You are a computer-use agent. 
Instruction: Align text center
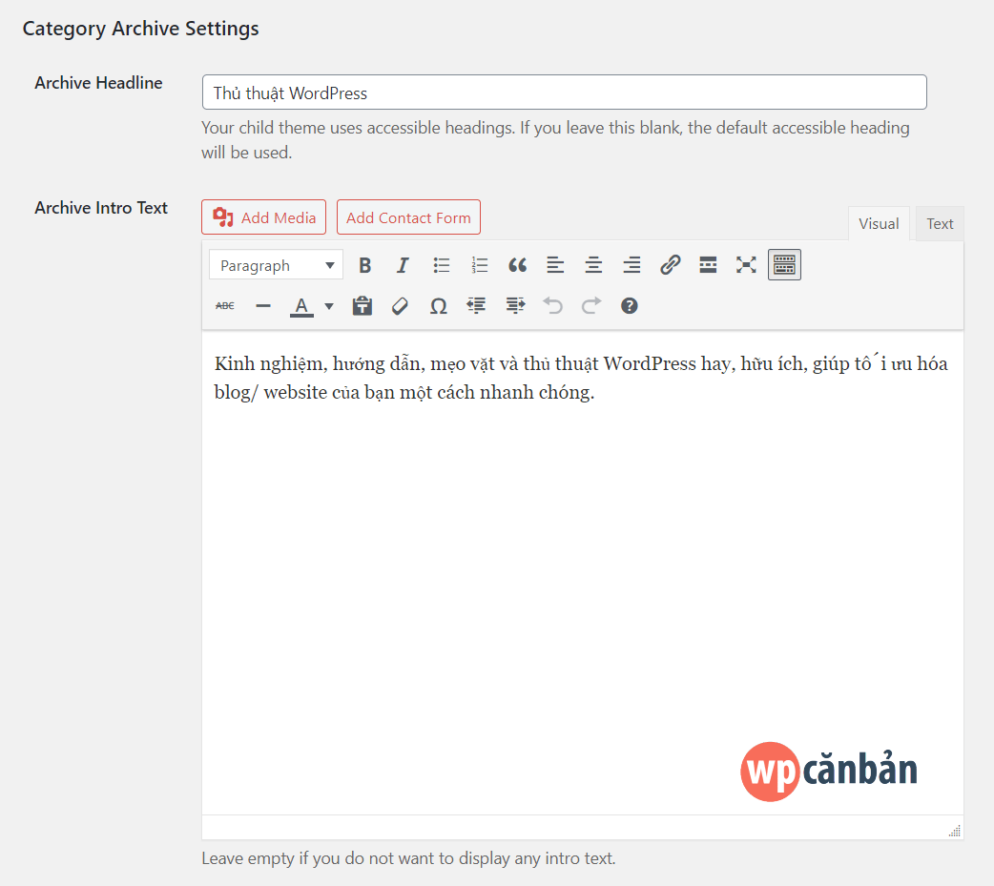[x=593, y=265]
